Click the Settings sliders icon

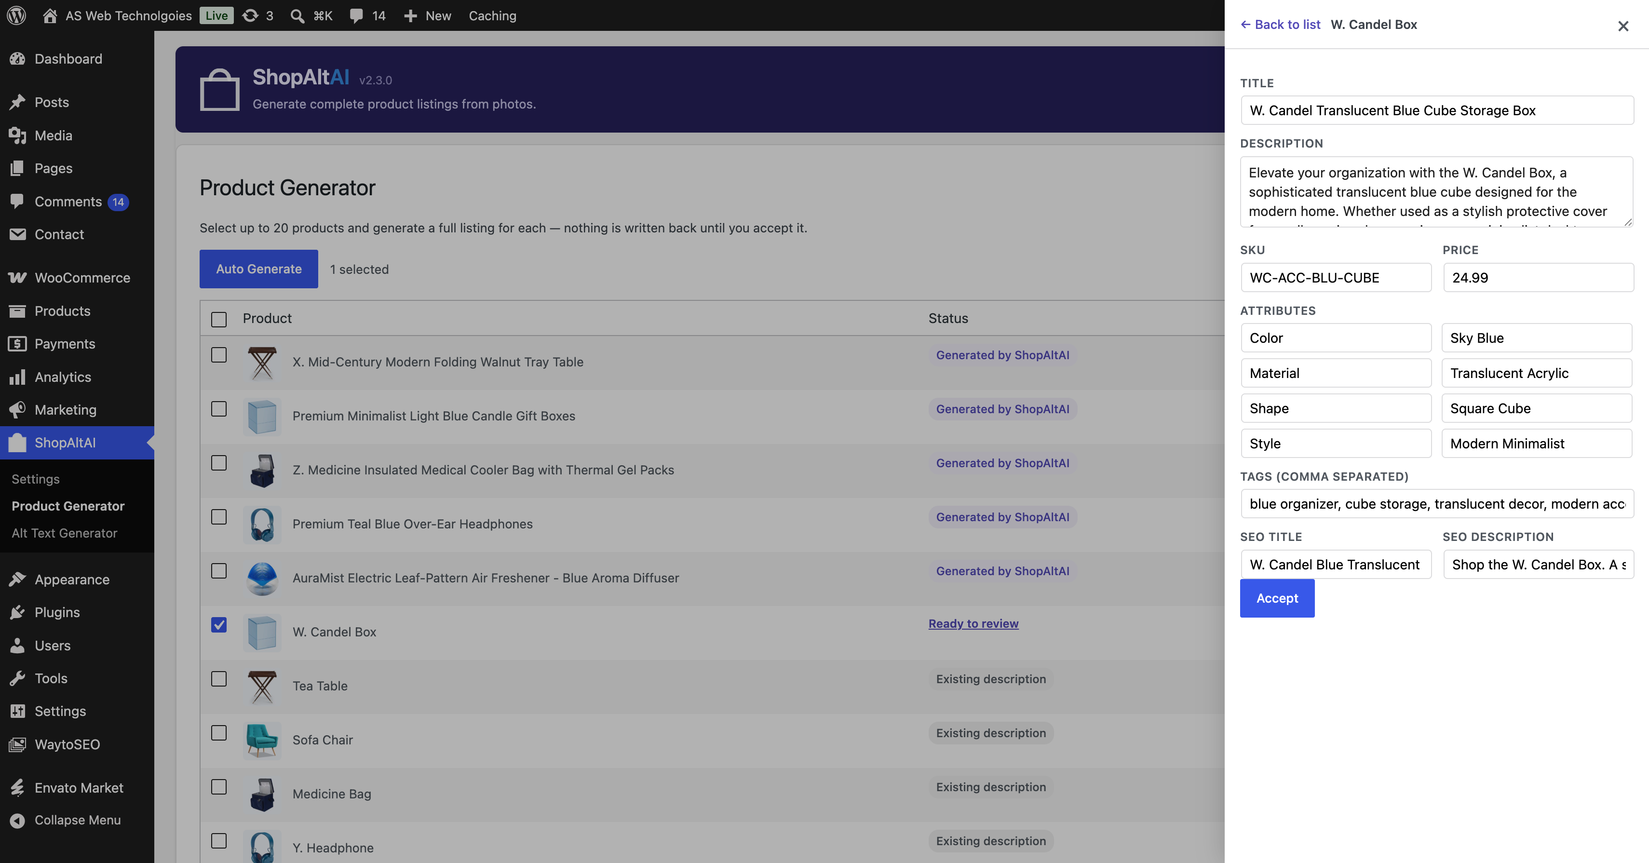(x=18, y=711)
